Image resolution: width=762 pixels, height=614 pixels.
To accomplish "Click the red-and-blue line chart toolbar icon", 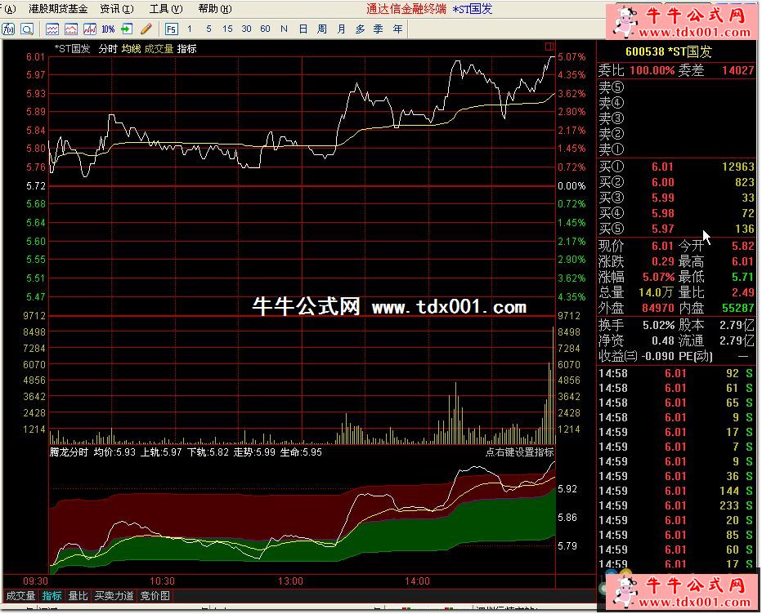I will (x=89, y=29).
